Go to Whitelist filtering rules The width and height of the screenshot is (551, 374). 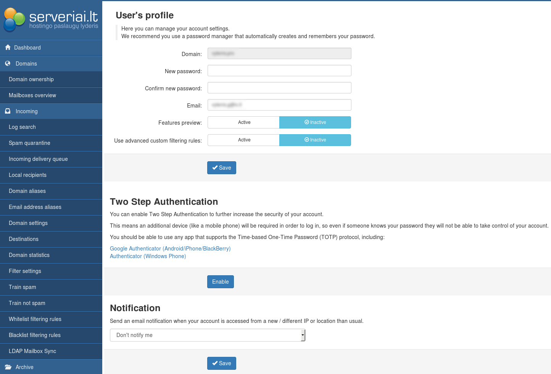click(x=35, y=319)
